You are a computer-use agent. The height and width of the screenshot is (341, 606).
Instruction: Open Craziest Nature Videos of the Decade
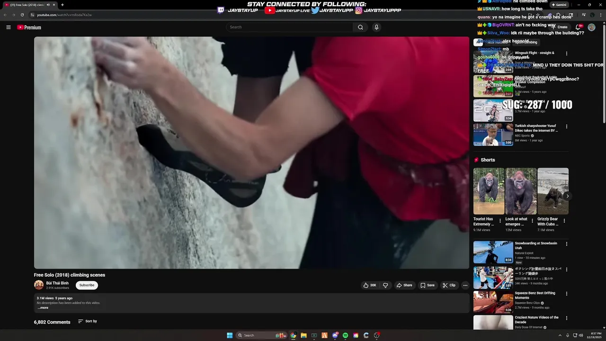(537, 320)
